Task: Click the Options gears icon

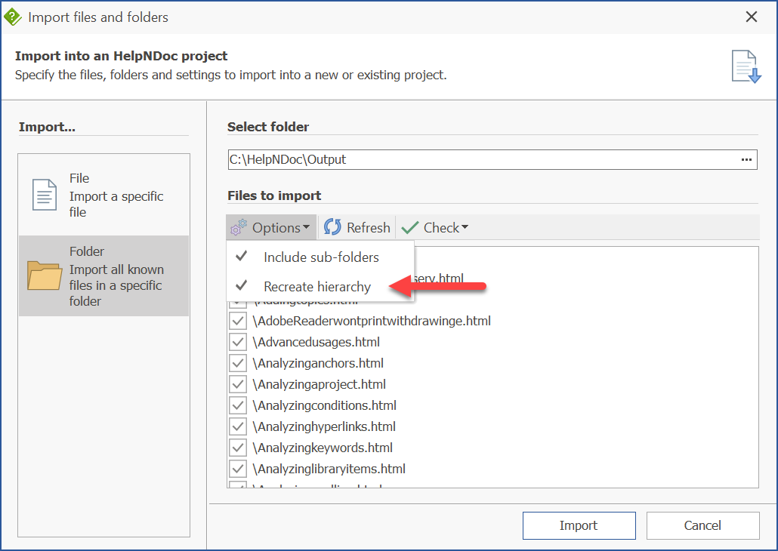Action: (x=238, y=228)
